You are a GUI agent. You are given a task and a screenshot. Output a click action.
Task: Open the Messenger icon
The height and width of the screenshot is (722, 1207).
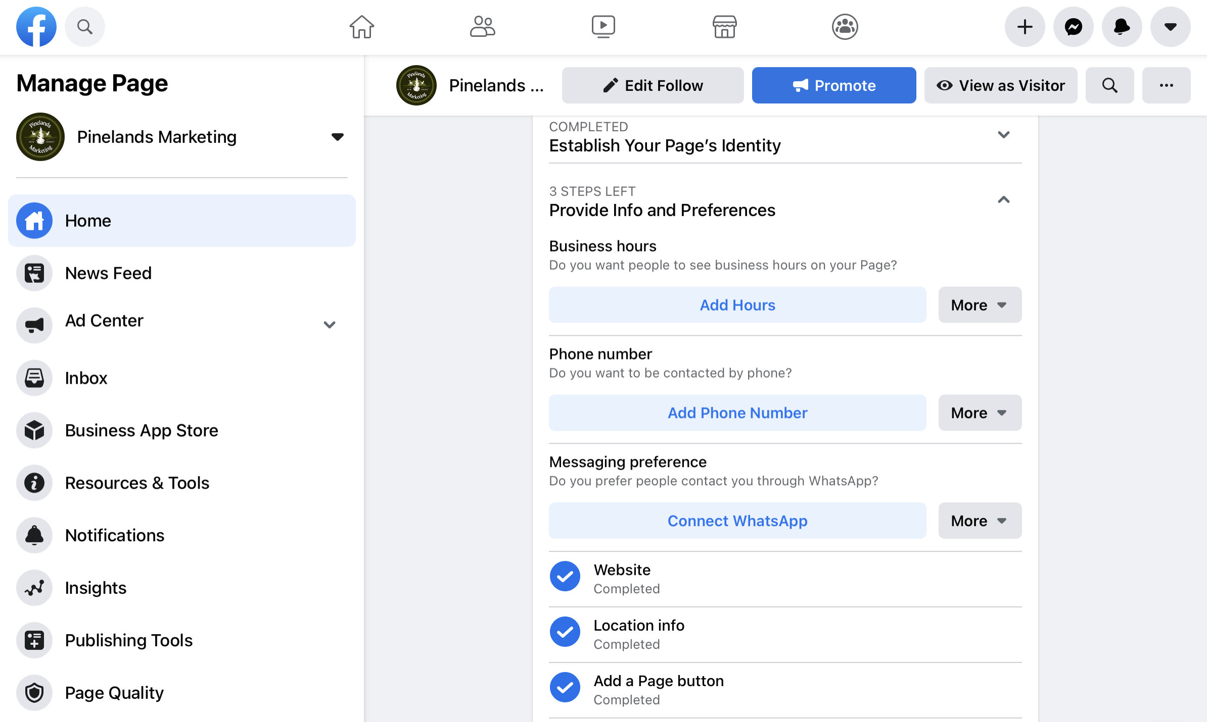(1073, 27)
